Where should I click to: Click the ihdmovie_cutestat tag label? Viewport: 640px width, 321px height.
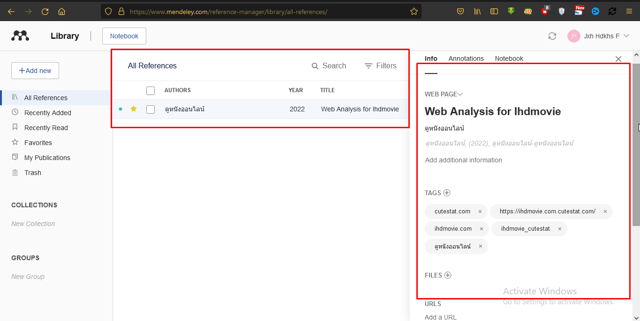click(525, 229)
